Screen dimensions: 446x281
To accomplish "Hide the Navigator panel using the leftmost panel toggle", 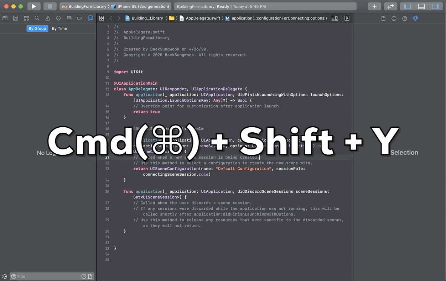I will [406, 6].
